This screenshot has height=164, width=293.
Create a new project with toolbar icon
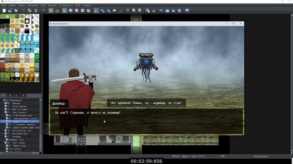click(4, 10)
